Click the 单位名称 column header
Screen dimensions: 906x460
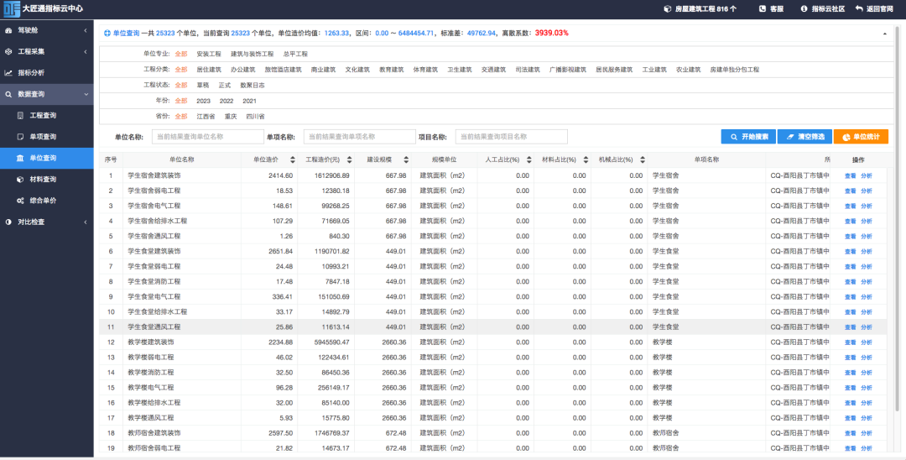(x=182, y=159)
